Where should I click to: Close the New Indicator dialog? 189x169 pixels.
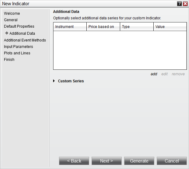pyautogui.click(x=185, y=4)
